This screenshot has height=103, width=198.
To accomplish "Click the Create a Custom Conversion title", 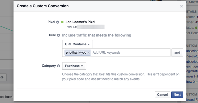I will (x=43, y=6).
